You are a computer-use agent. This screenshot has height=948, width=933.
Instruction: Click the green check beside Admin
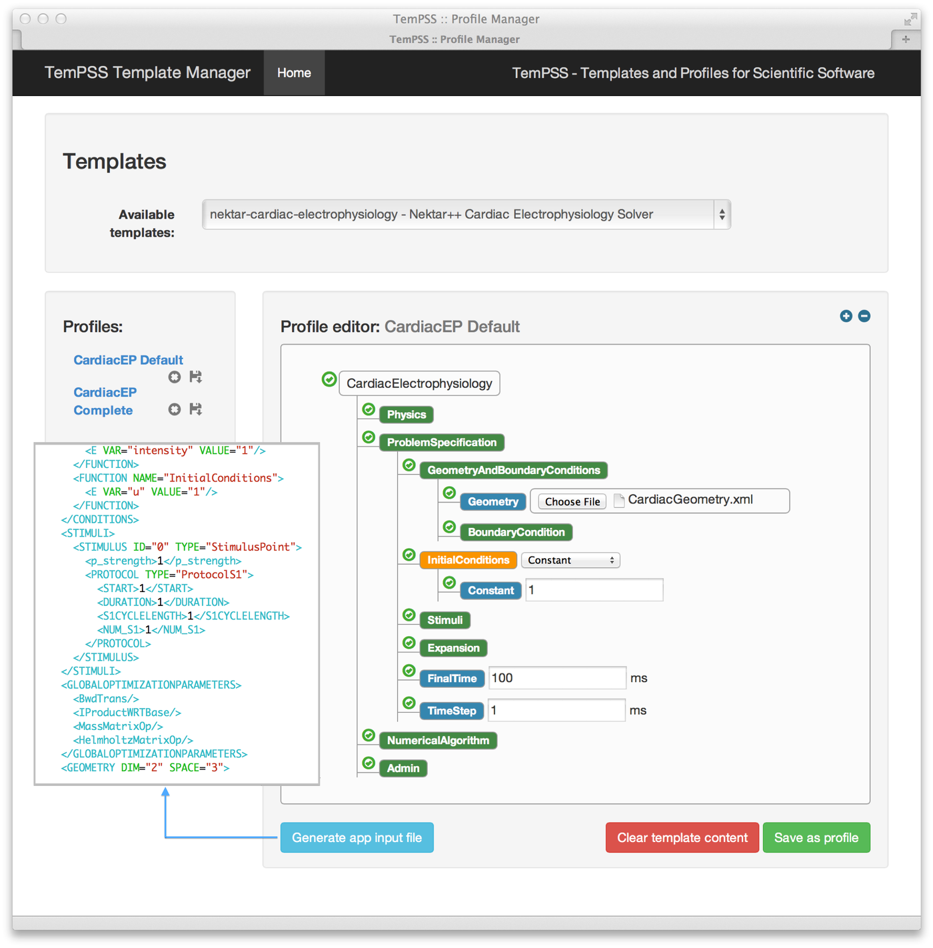[x=369, y=763]
